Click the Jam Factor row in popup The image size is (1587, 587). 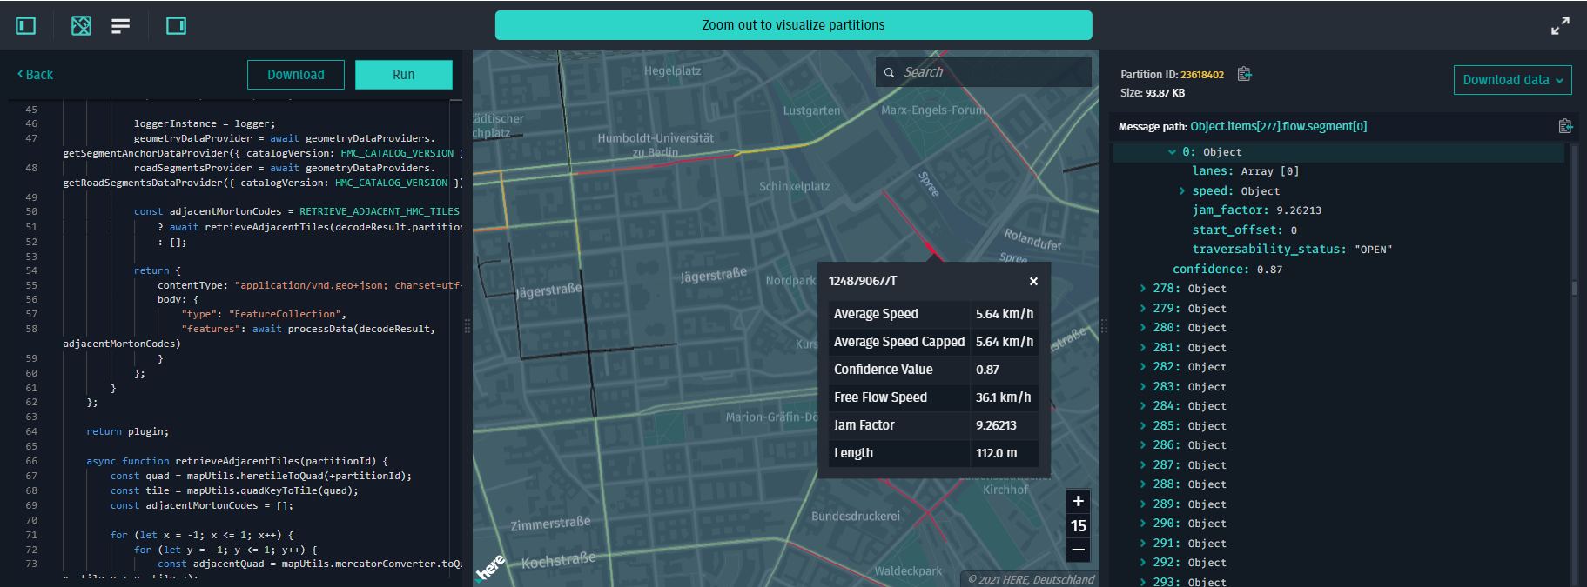point(933,425)
